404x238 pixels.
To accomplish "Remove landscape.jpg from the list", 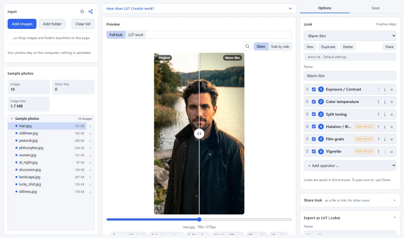I will (90, 177).
